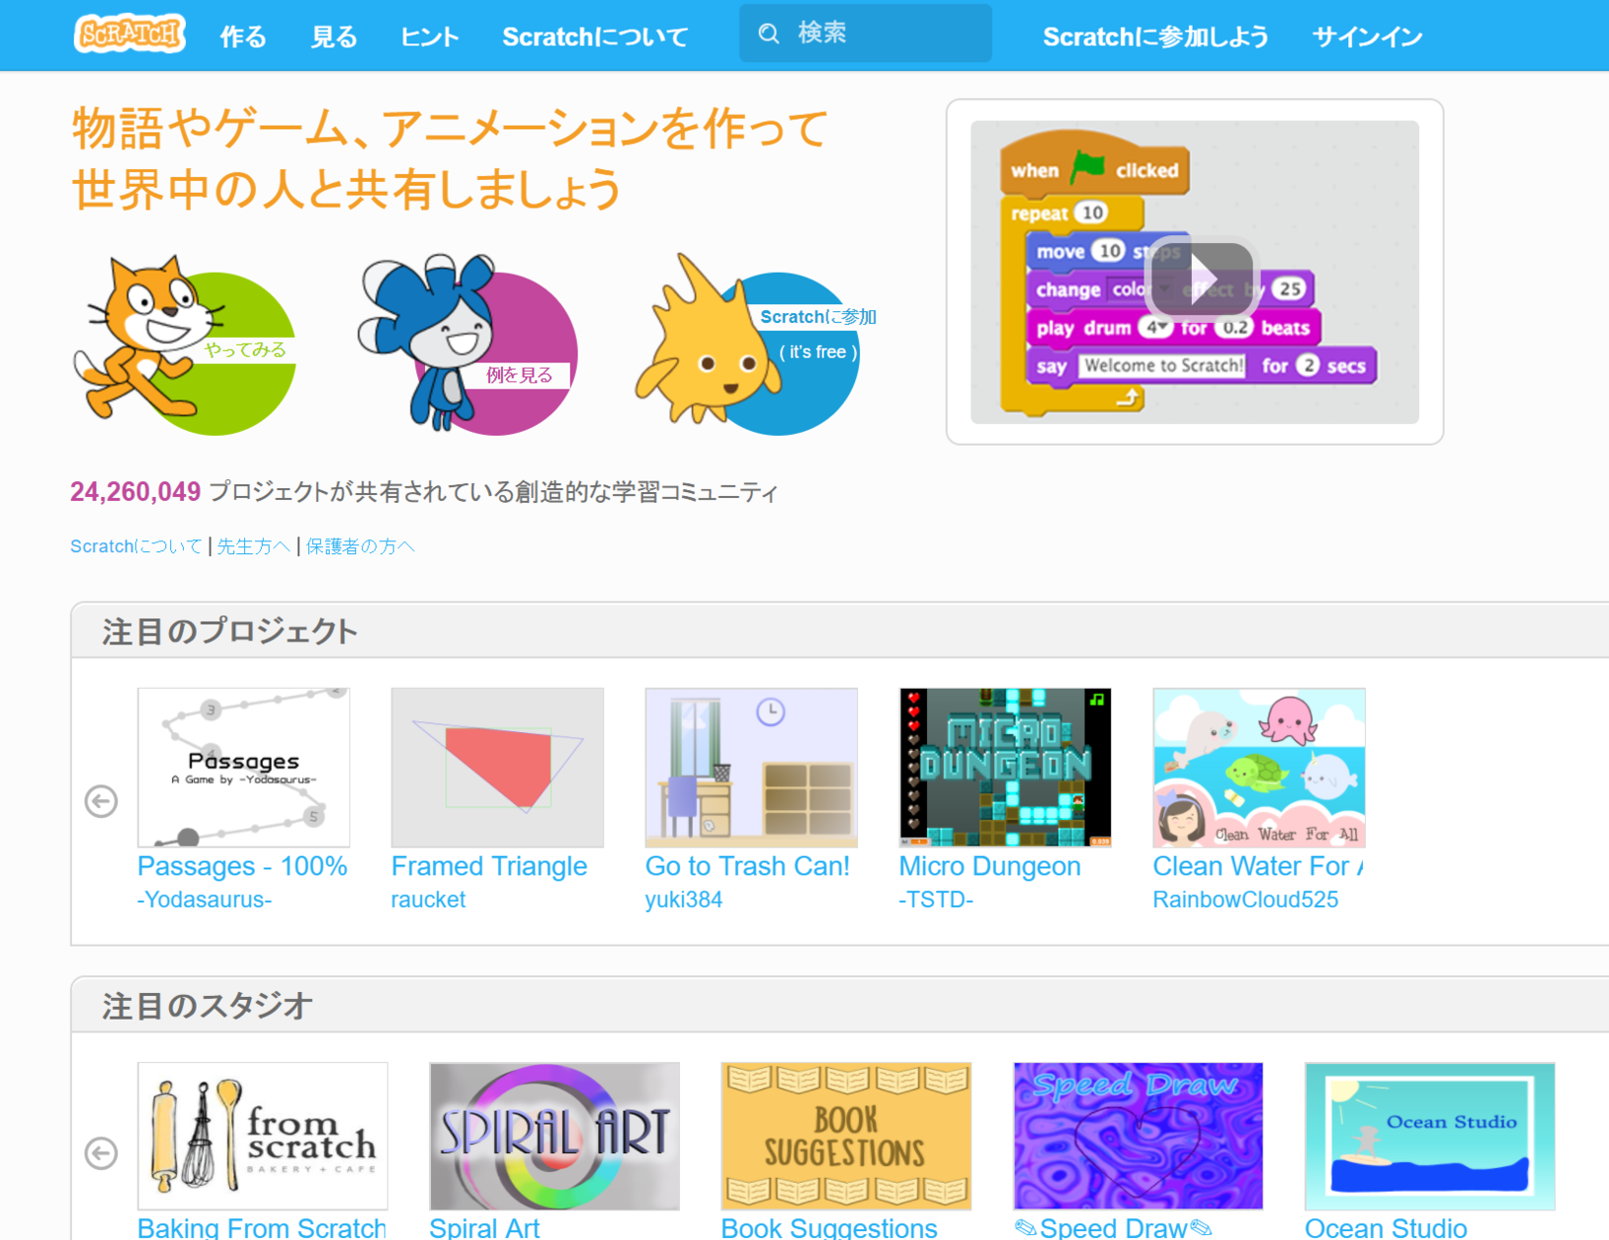1609x1240 pixels.
Task: Click the magnifier search icon
Action: coord(770,34)
